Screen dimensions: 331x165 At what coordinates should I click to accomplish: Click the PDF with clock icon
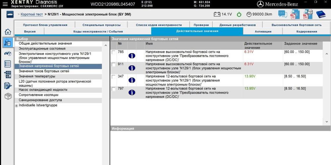click(294, 14)
